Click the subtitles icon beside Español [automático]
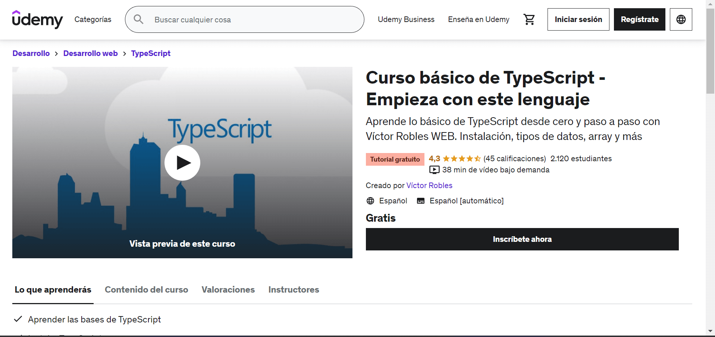Screen dimensions: 715x337 click(x=421, y=201)
